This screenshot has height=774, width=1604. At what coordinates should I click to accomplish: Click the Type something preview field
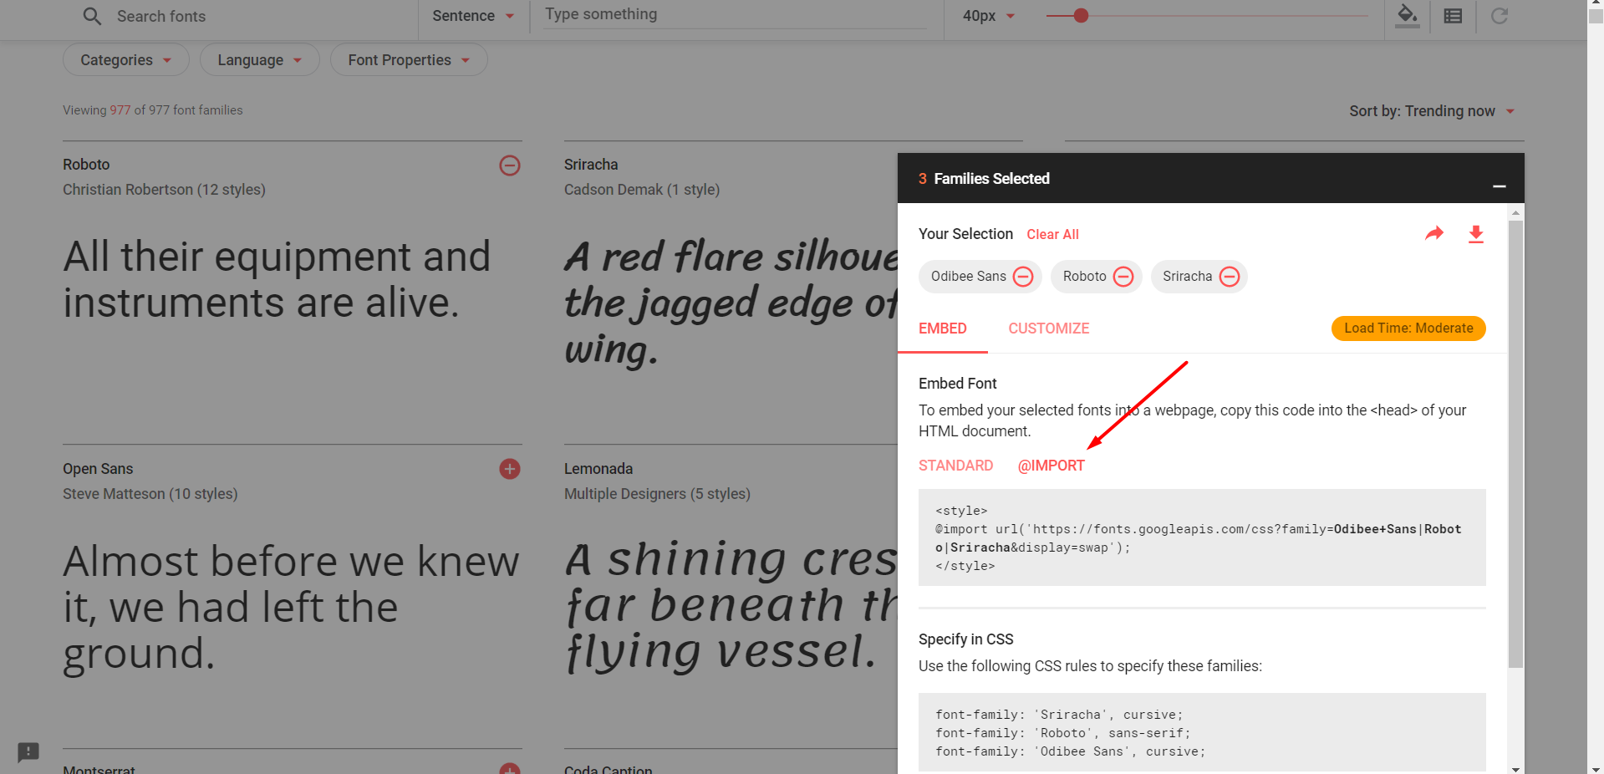tap(734, 15)
